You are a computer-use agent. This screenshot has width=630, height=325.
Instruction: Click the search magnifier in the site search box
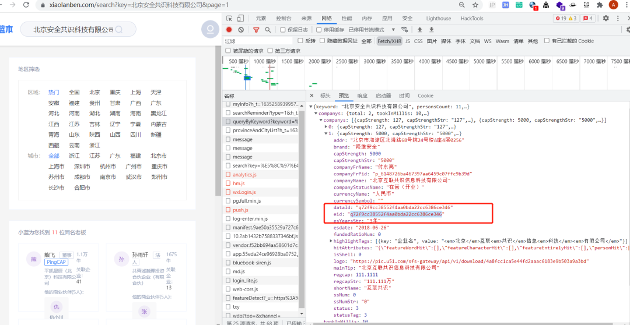[119, 30]
